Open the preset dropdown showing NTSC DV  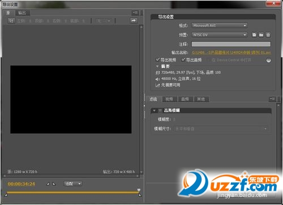click(220, 35)
